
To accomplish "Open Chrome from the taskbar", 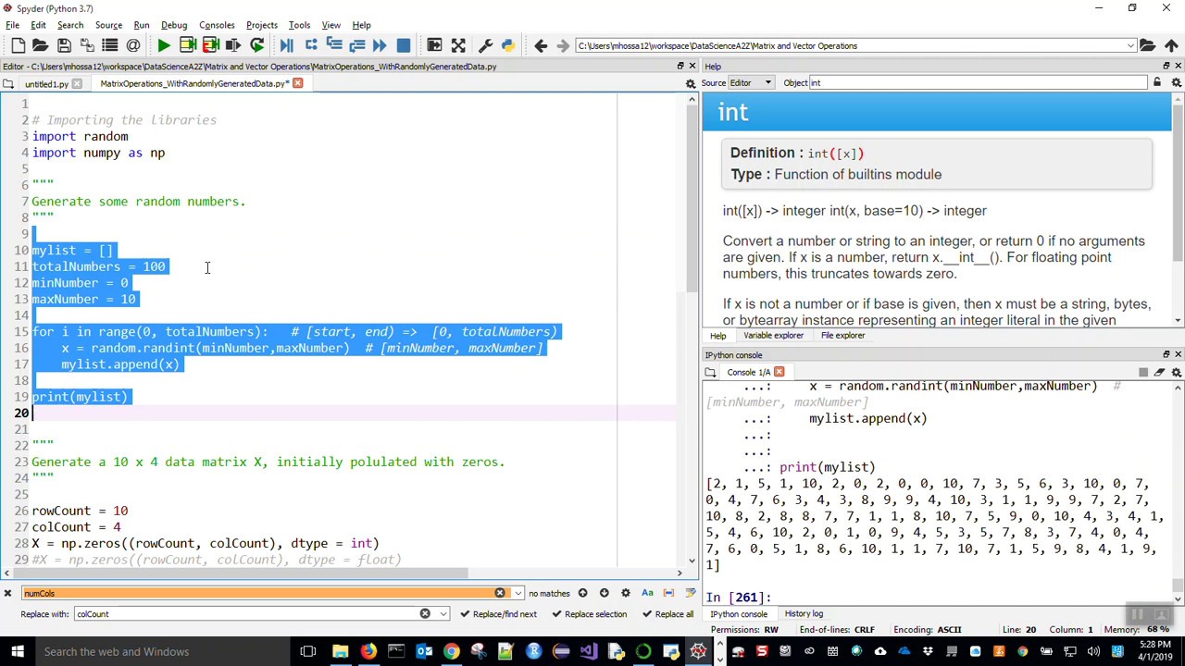I will click(451, 651).
